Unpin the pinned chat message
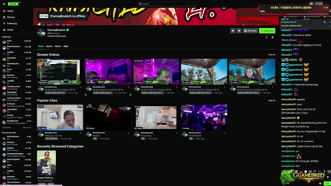The image size is (331, 186). pos(325,22)
